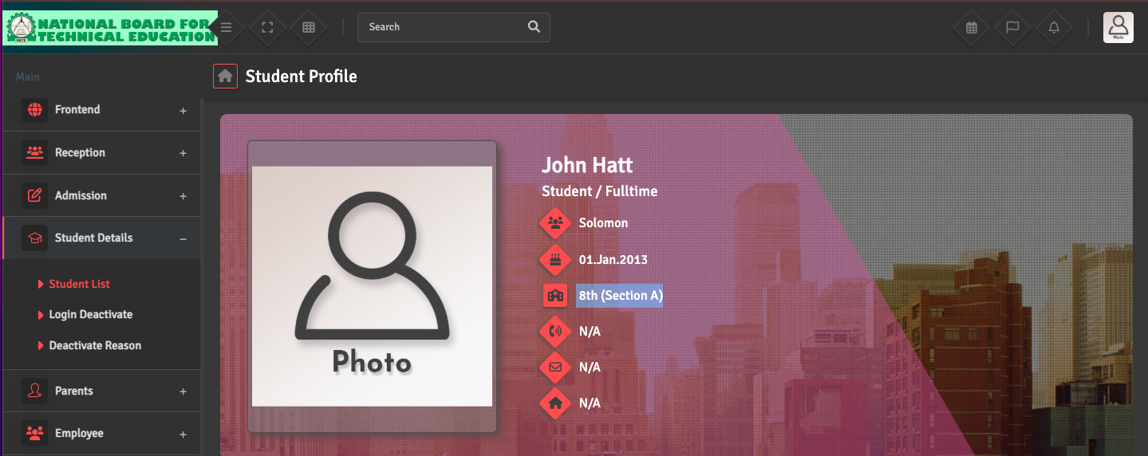Click the National Board for Technical Education logo

pyautogui.click(x=110, y=28)
